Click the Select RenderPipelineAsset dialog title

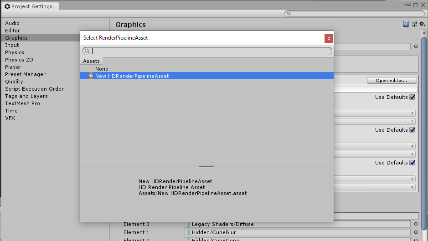[115, 38]
